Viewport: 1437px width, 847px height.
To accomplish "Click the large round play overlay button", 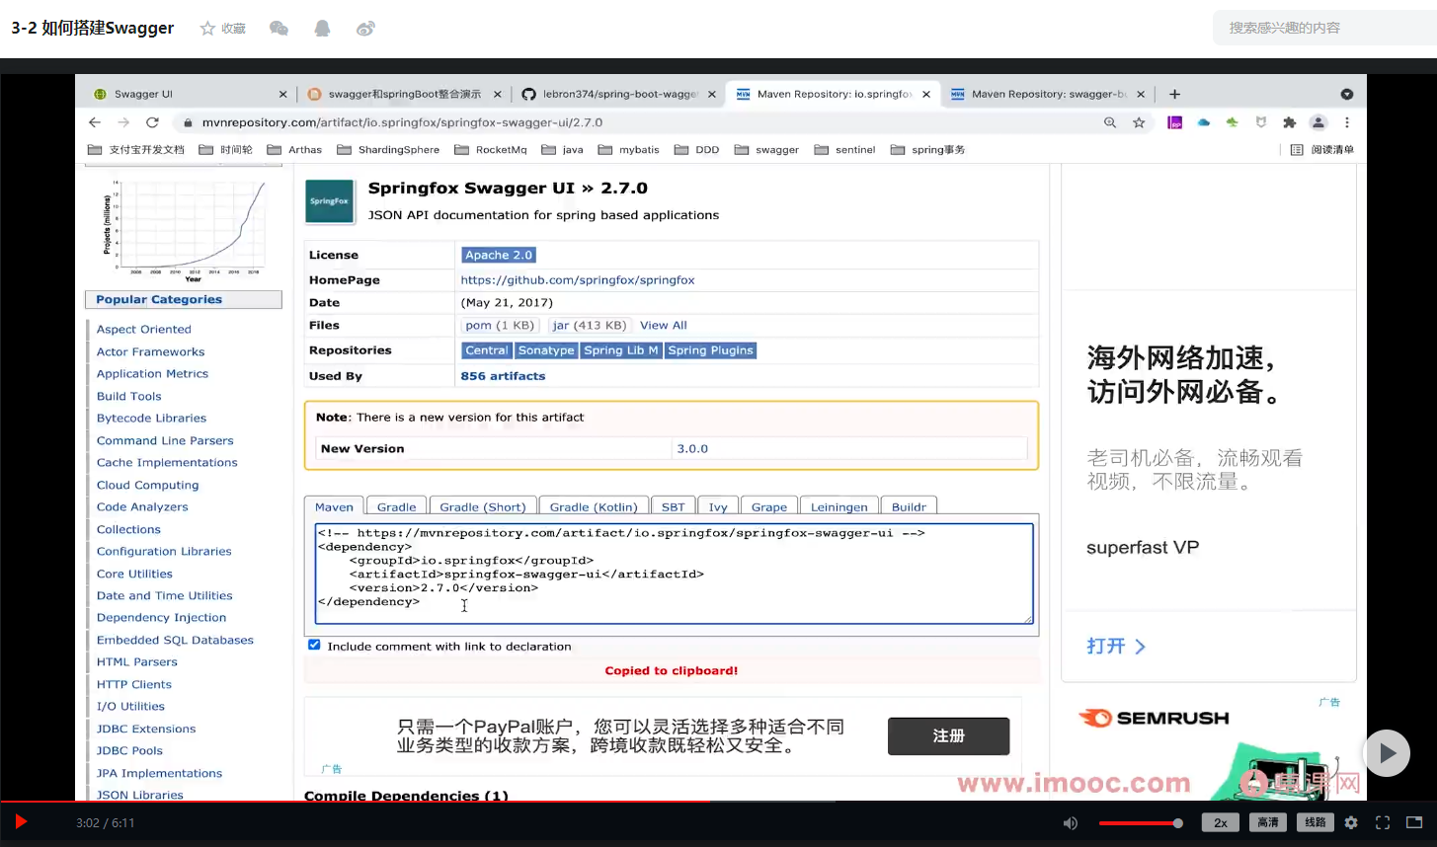I will (1387, 753).
